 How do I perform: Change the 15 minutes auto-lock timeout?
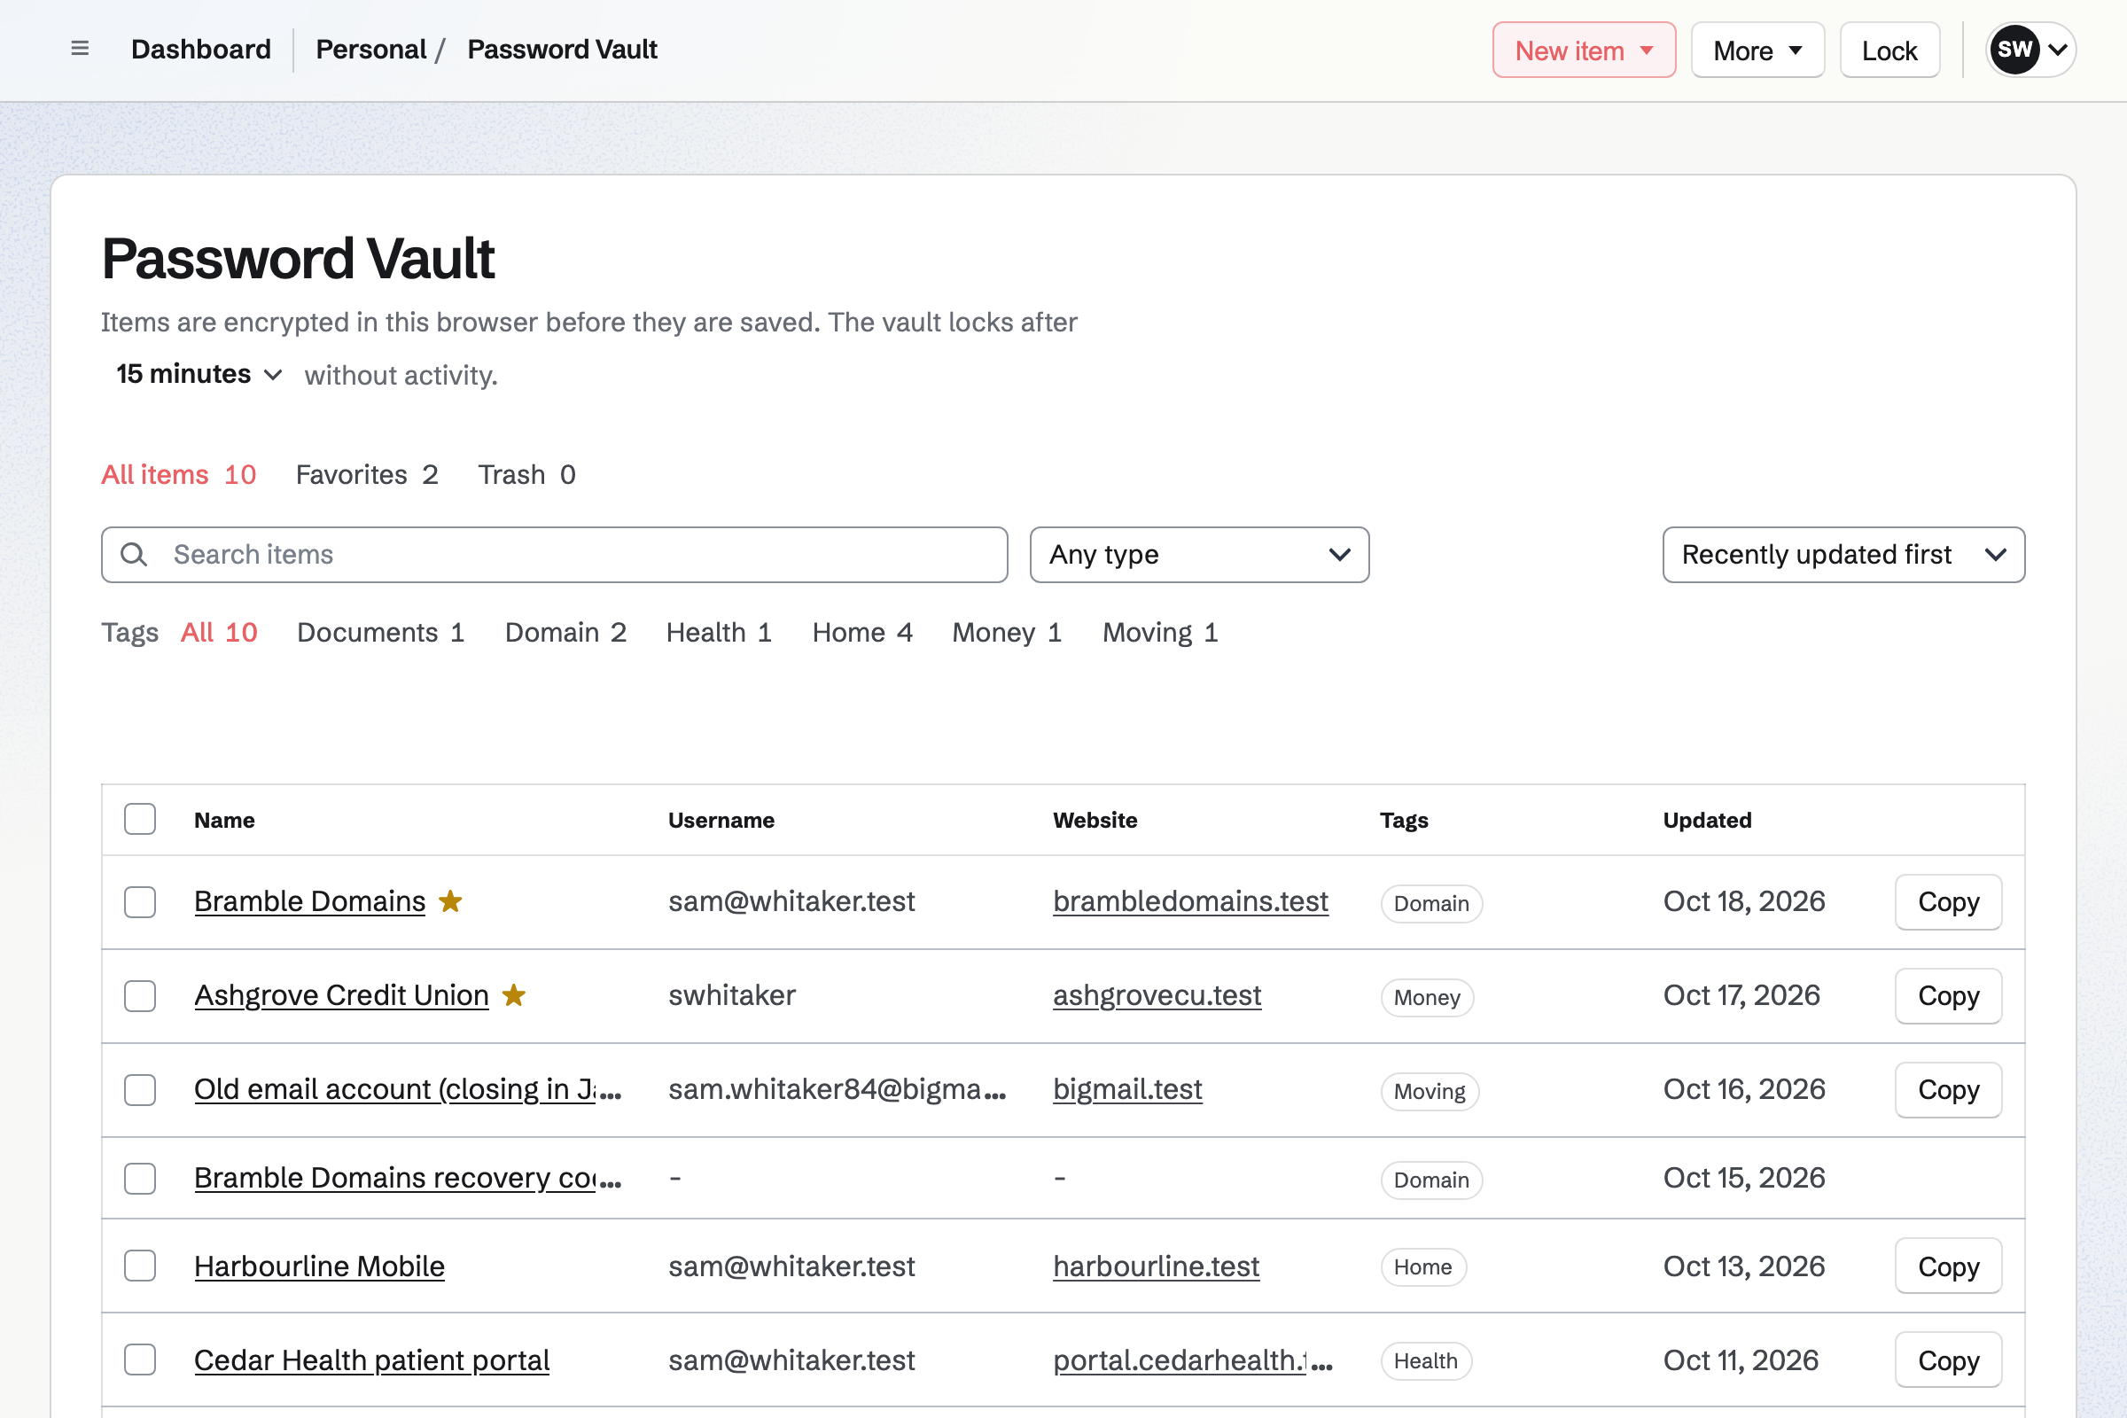tap(199, 374)
